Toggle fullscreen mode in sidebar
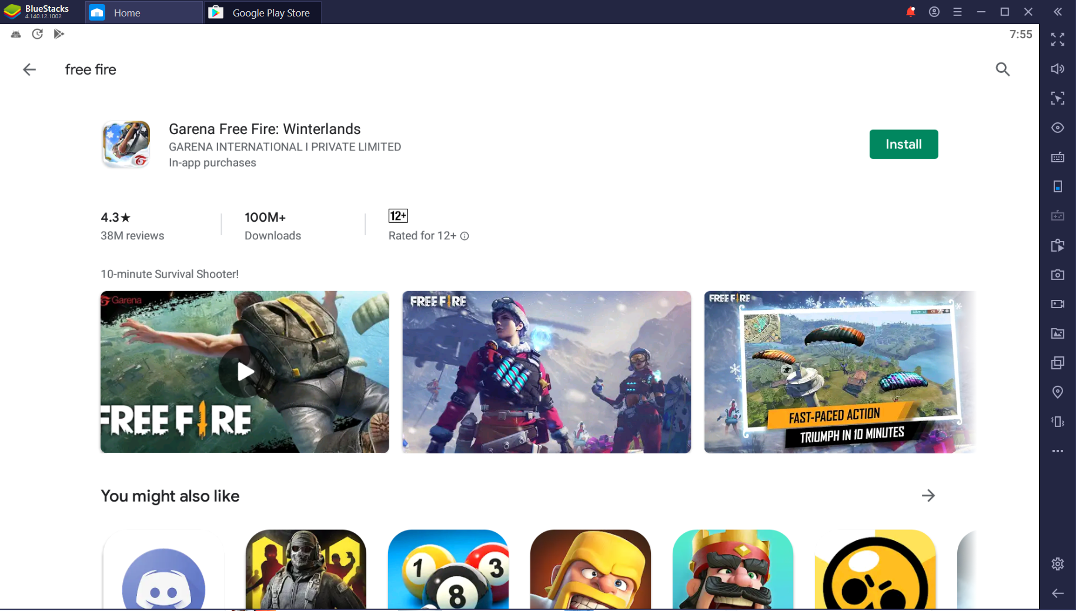 [x=1058, y=39]
